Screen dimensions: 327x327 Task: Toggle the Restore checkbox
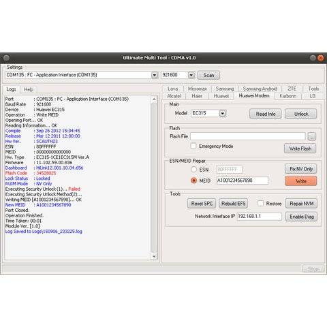tap(260, 203)
